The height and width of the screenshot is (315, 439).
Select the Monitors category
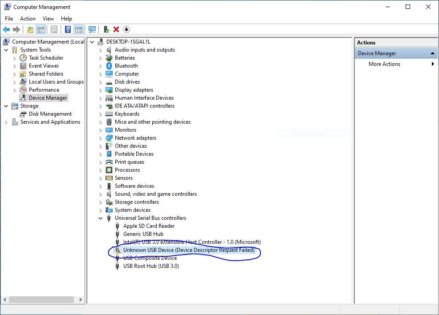tap(126, 130)
